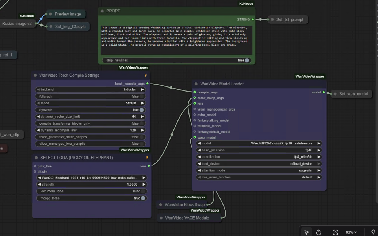Click next arrow on attention_mode widget
This screenshot has width=378, height=236.
(319, 170)
